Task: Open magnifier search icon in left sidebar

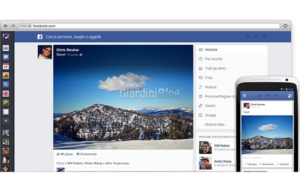Action: click(5, 84)
